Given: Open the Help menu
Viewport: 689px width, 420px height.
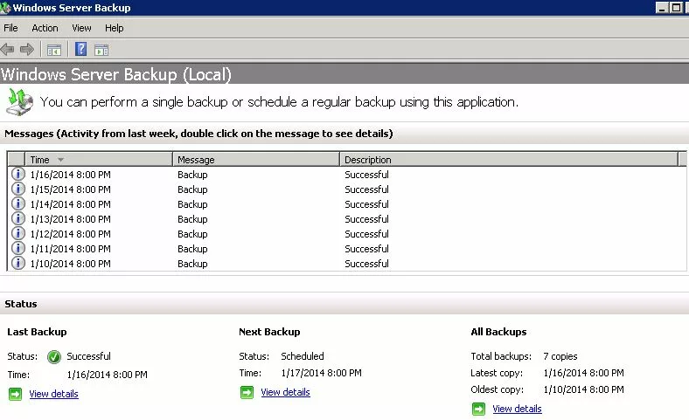Looking at the screenshot, I should click(115, 28).
